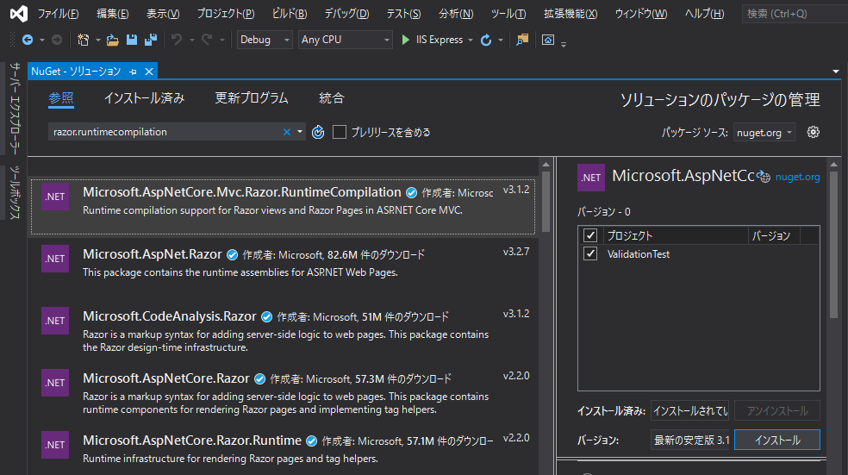Open the デバッグ(D) menu
Image resolution: width=848 pixels, height=475 pixels.
click(x=346, y=14)
